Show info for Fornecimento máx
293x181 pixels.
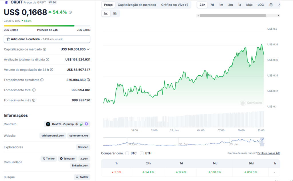pos(34,100)
